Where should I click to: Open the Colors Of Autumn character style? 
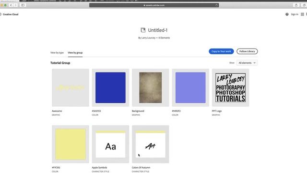pos(150,144)
